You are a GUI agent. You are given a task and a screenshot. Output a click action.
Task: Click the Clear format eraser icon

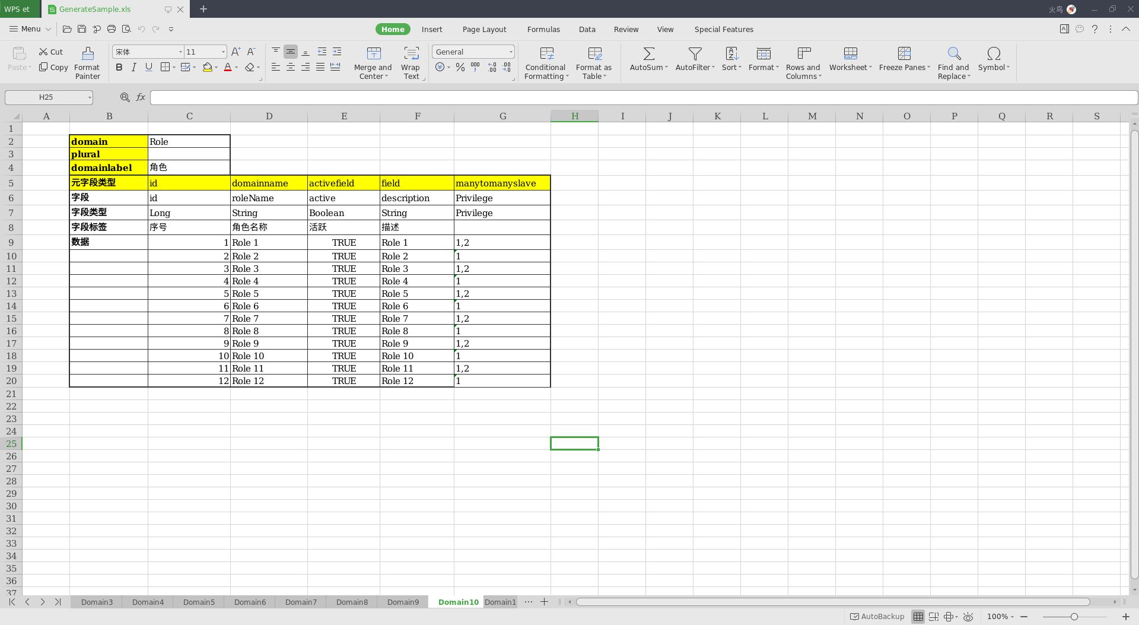click(x=250, y=67)
